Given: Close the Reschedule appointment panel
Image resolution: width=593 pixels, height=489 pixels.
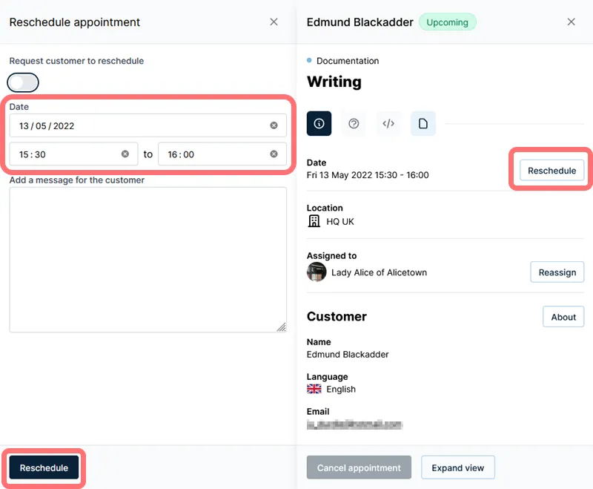Looking at the screenshot, I should (x=274, y=22).
